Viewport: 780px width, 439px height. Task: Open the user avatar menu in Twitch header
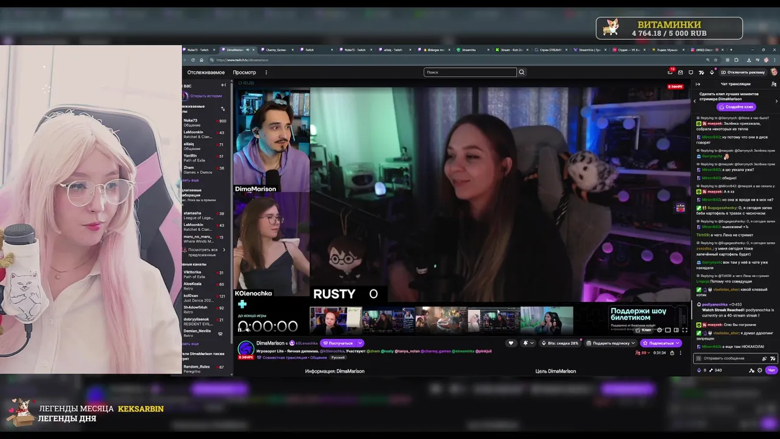(774, 72)
